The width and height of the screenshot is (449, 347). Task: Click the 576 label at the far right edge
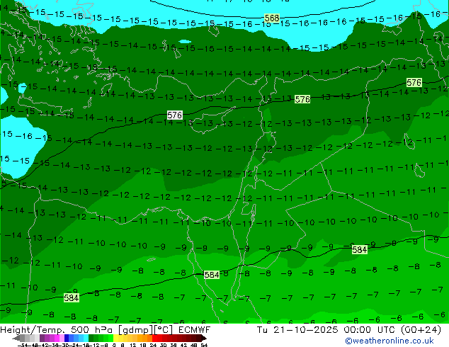click(414, 83)
